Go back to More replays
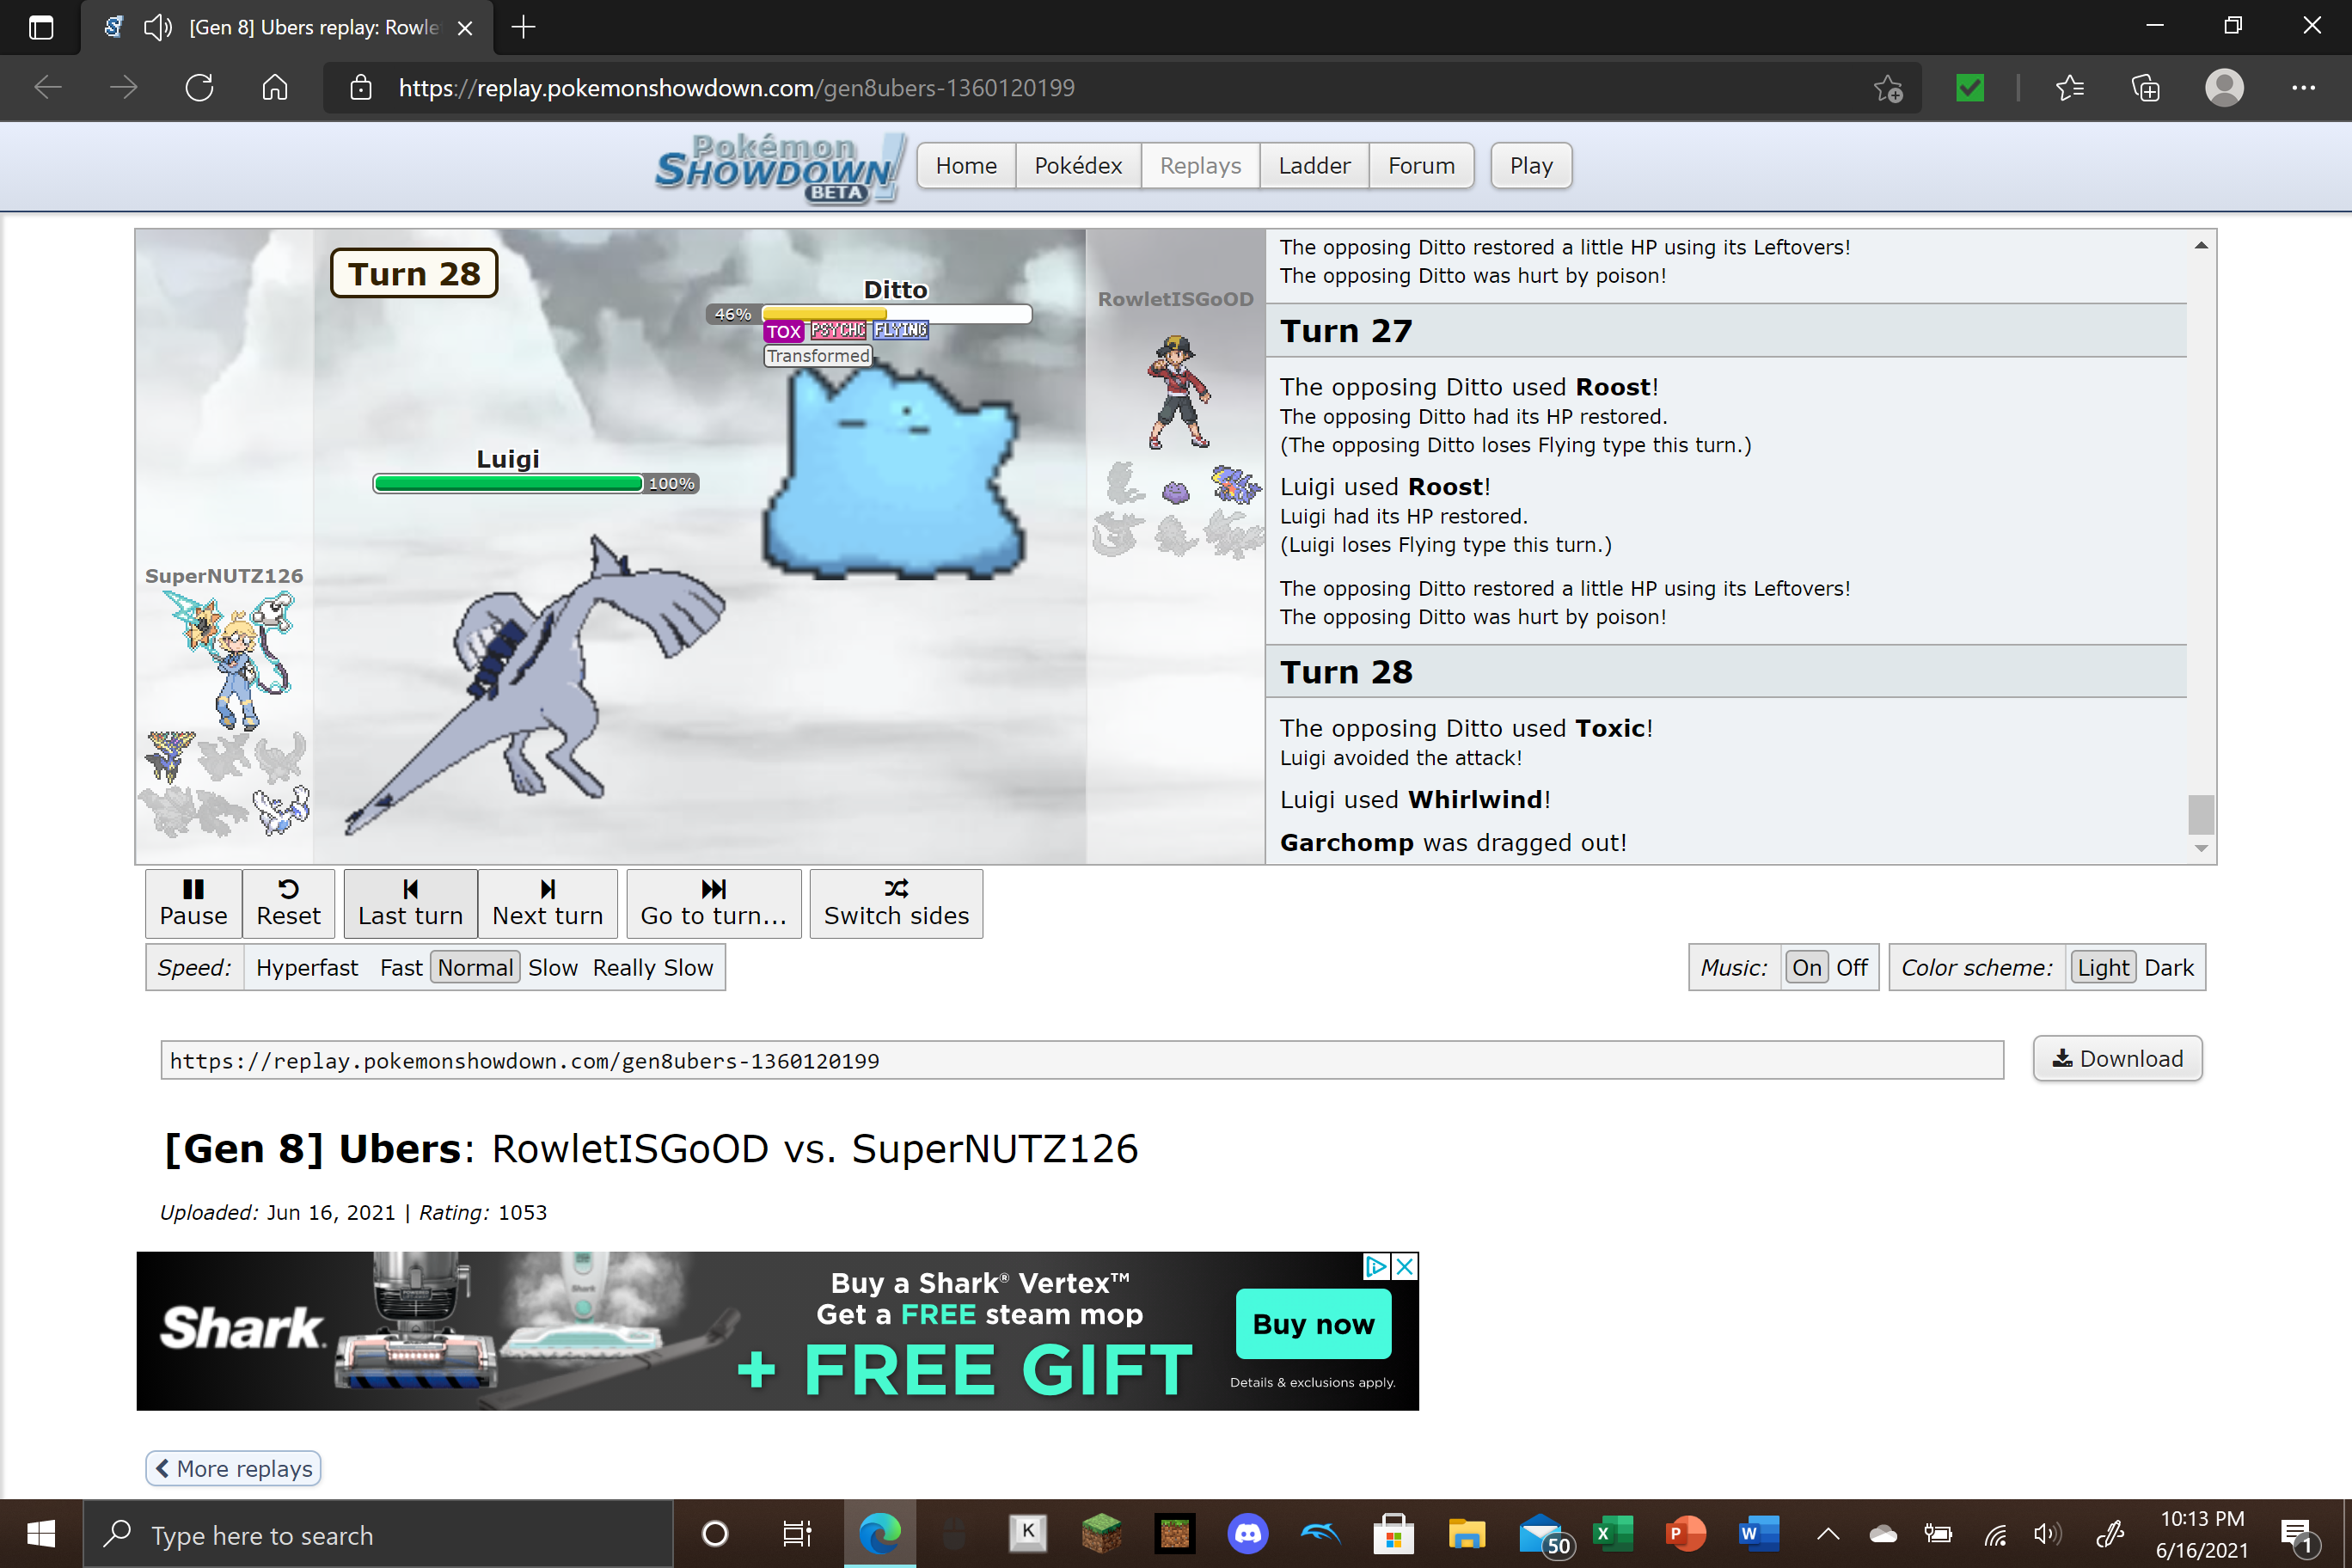The image size is (2352, 1568). [x=234, y=1468]
